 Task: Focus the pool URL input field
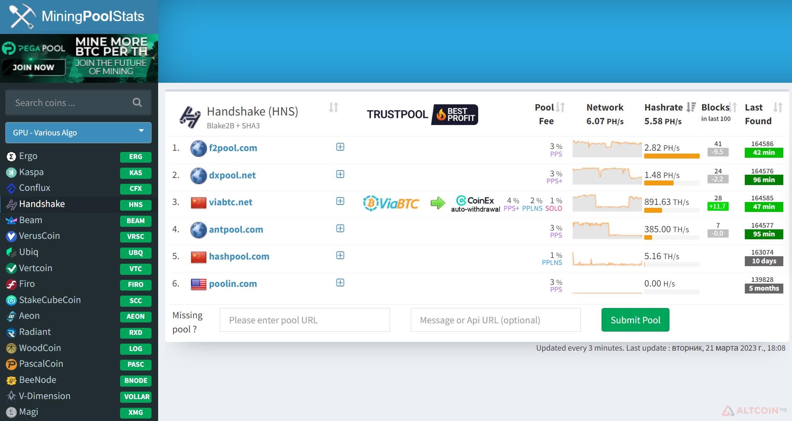coord(305,320)
